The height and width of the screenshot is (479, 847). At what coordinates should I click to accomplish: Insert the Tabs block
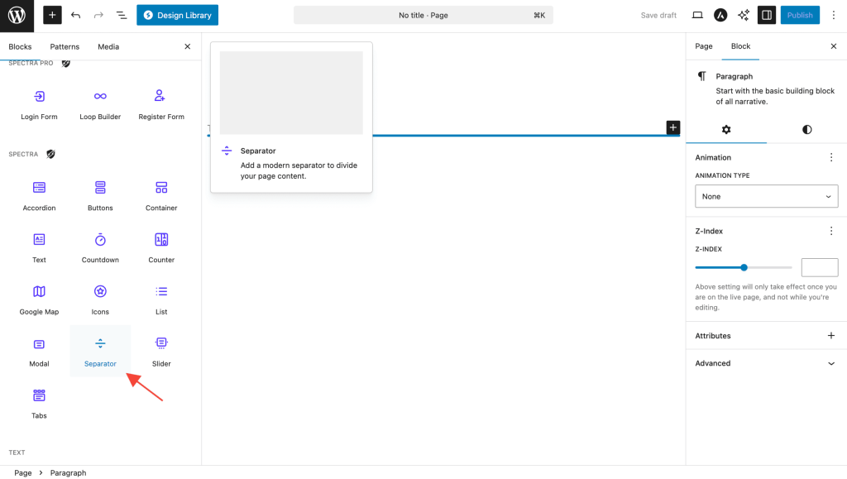tap(39, 403)
